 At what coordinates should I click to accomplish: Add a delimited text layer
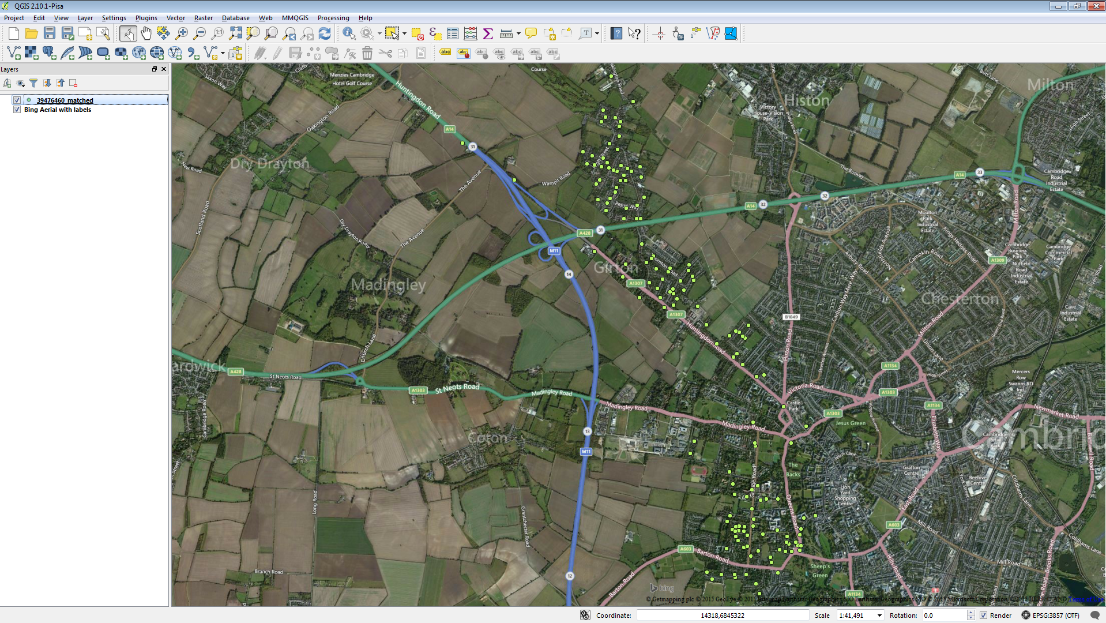click(193, 54)
